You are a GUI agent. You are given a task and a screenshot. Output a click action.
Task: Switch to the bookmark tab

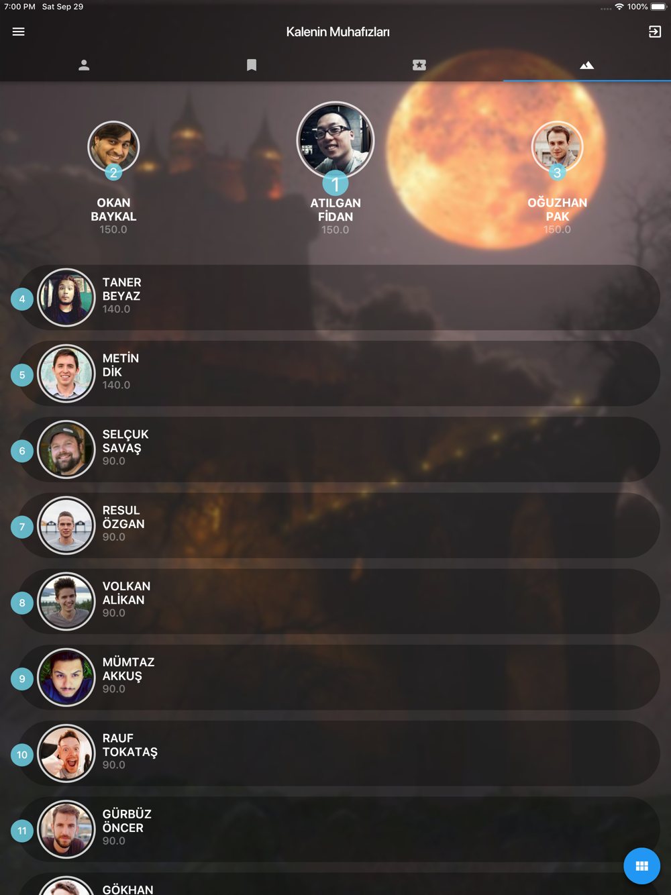click(252, 65)
